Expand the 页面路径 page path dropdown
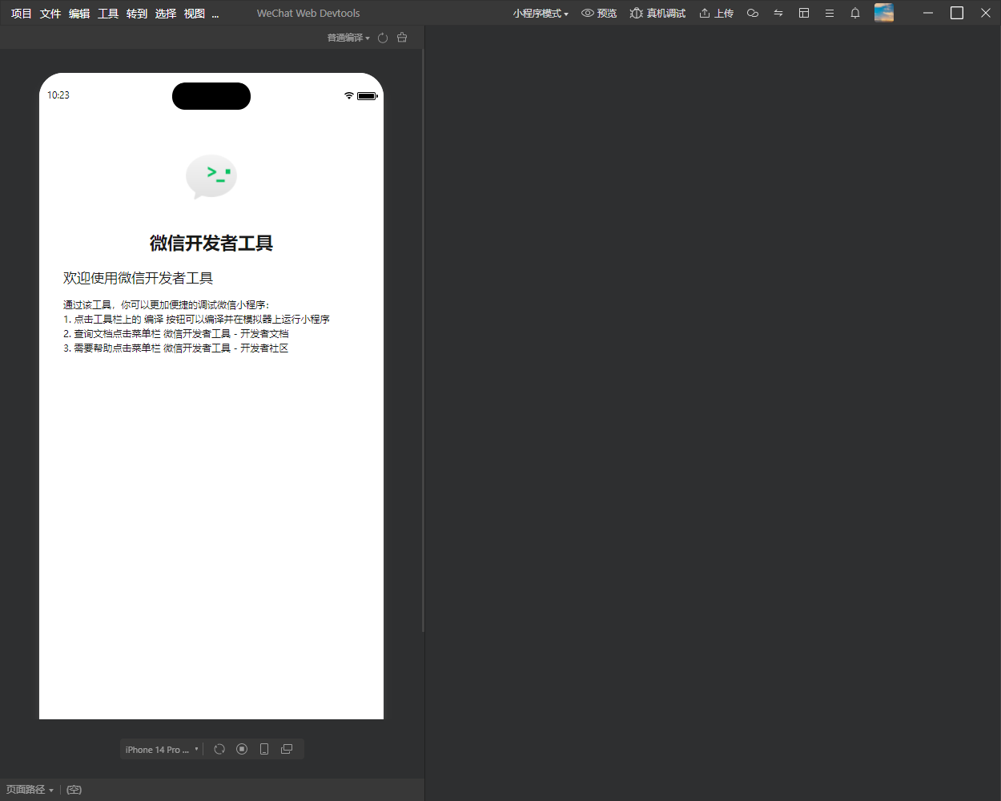Screen dimensions: 1001x801 click(x=30, y=790)
